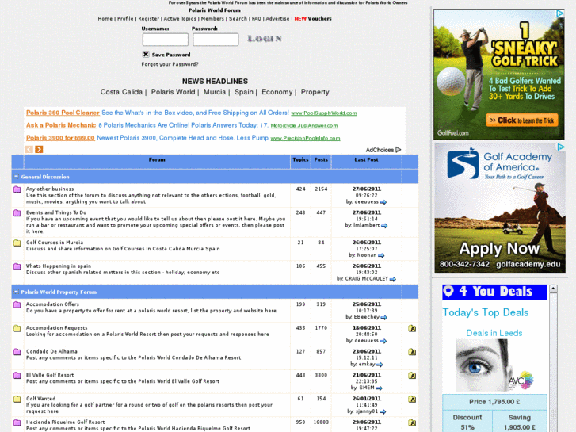Open Members menu link
Screen dimensions: 576x432
click(212, 19)
